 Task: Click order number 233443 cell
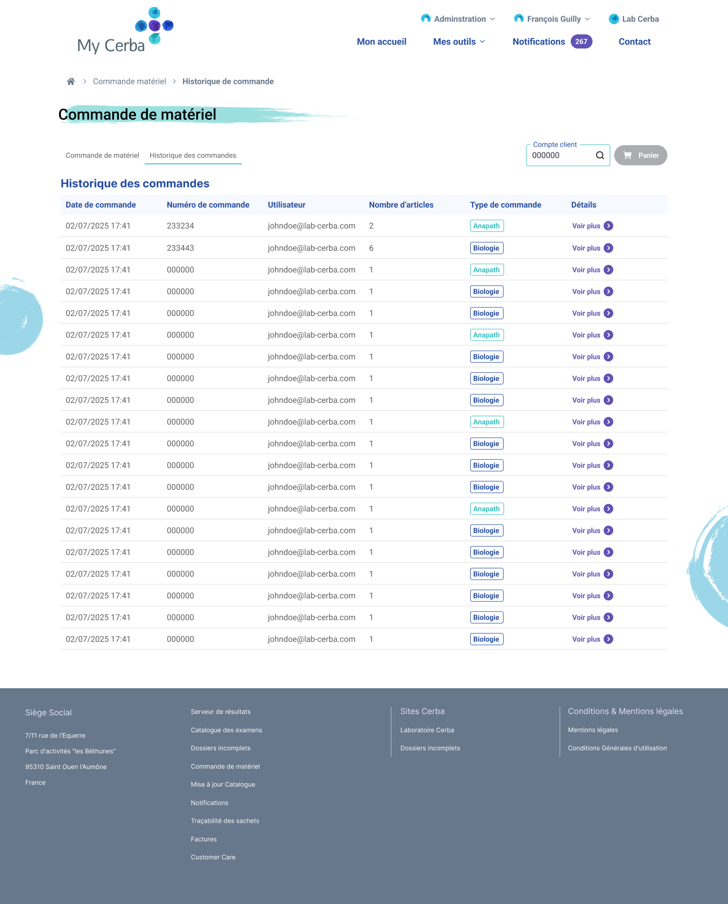pyautogui.click(x=180, y=248)
